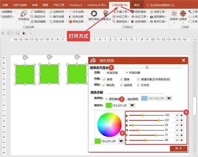This screenshot has height=157, width=198.
Task: Click the 形转路径 icon in ribbon
Action: (x=24, y=14)
